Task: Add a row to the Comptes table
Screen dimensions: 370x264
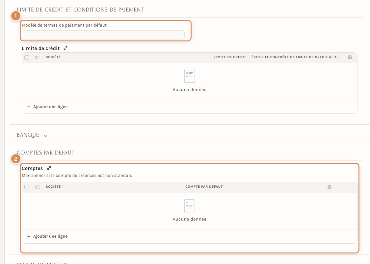Action: 47,236
